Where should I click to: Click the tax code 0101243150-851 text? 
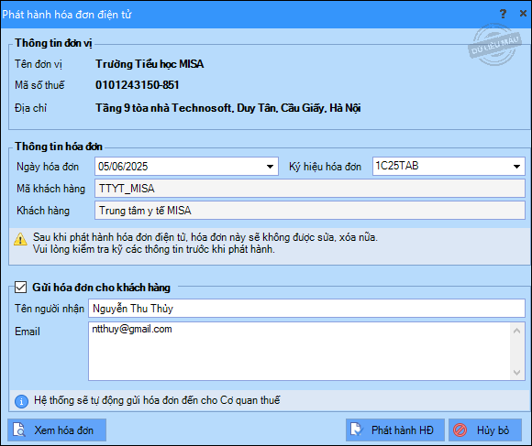tap(137, 84)
